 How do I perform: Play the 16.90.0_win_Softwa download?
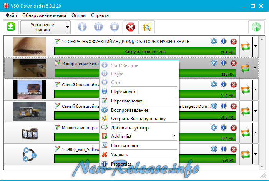pyautogui.click(x=214, y=149)
